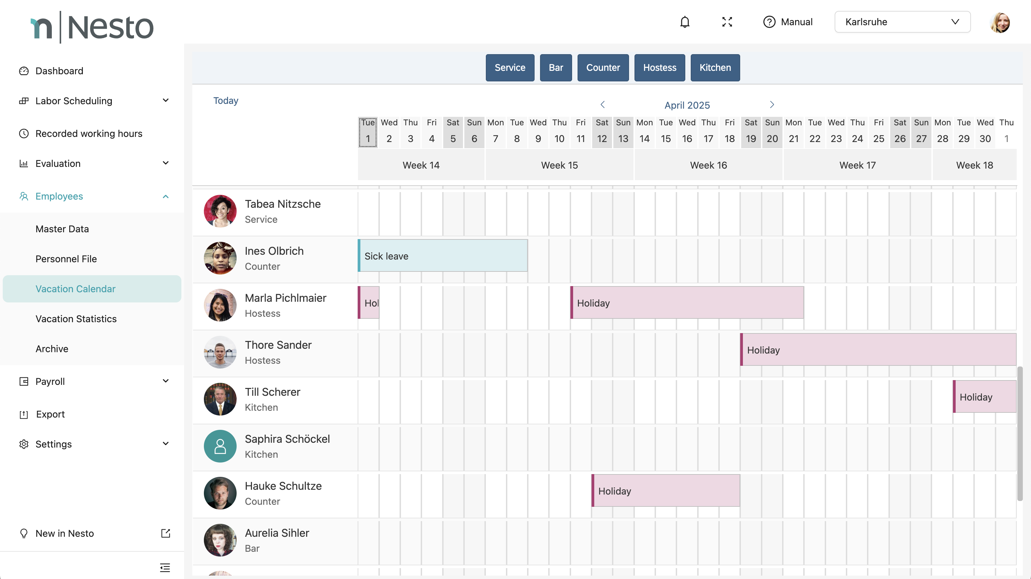The width and height of the screenshot is (1031, 579).
Task: Collapse sidebar with bottom menu icon
Action: coord(165,567)
